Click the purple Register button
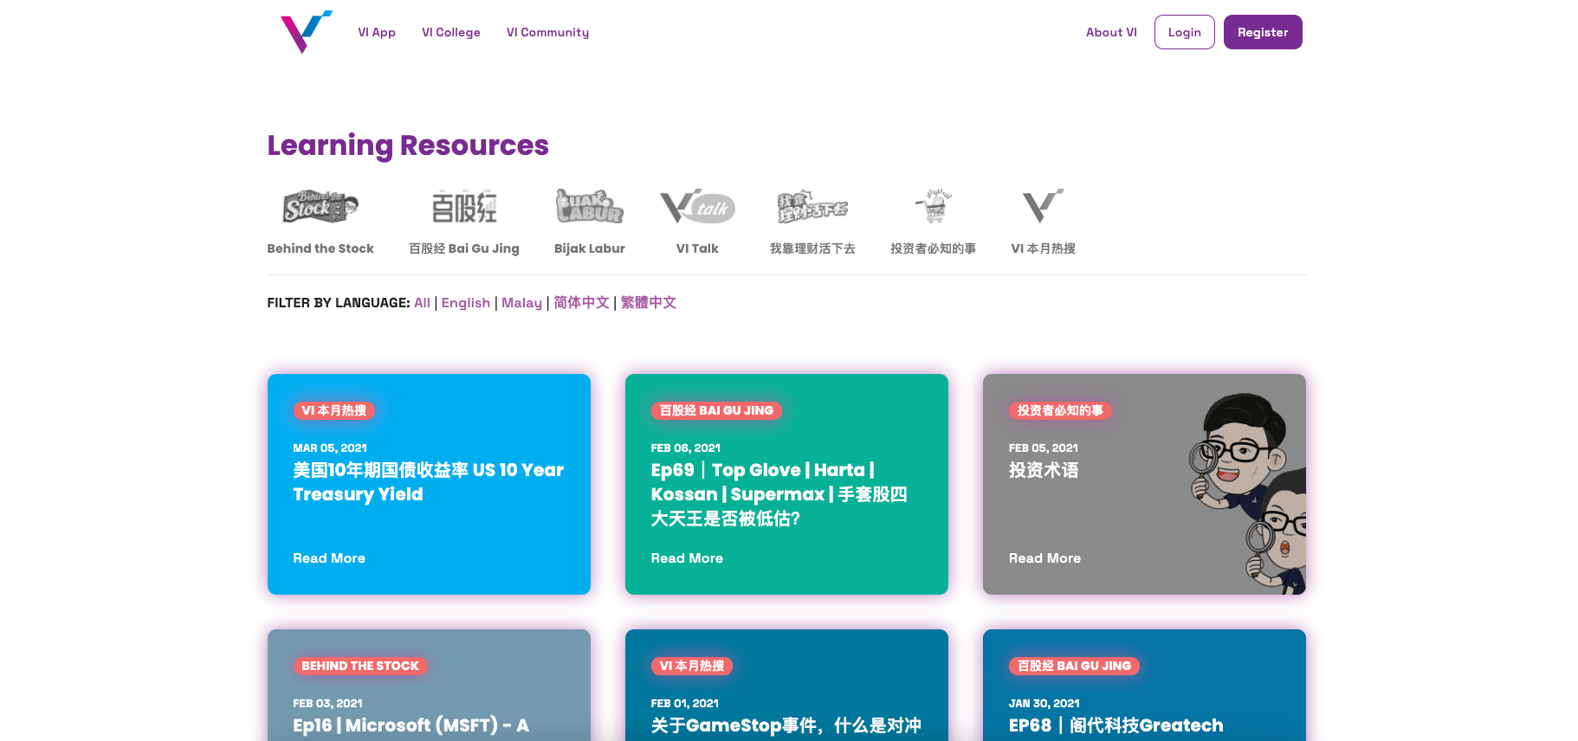Image resolution: width=1578 pixels, height=741 pixels. (x=1262, y=33)
